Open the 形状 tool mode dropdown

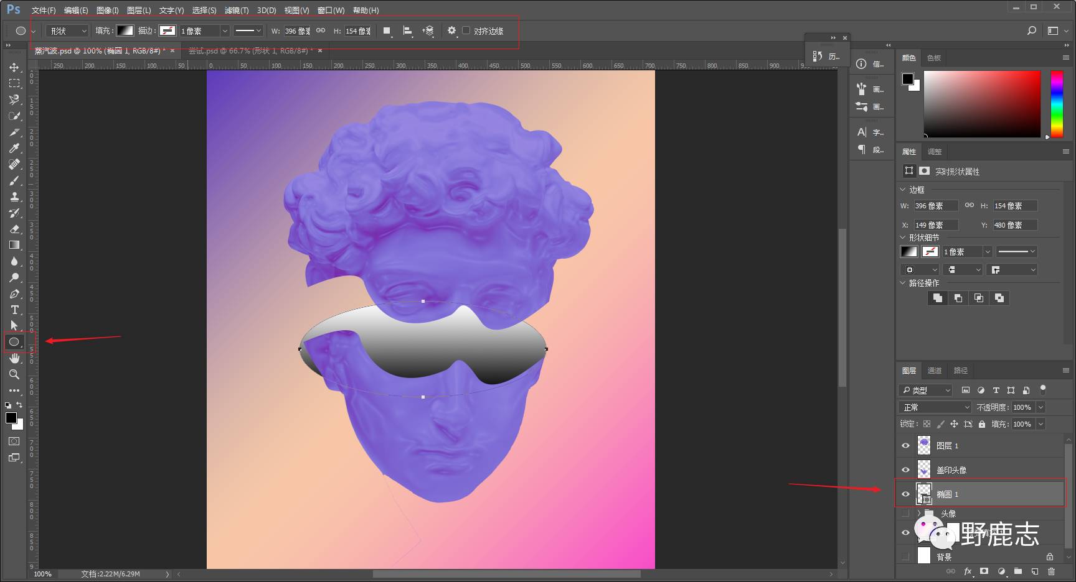(67, 30)
